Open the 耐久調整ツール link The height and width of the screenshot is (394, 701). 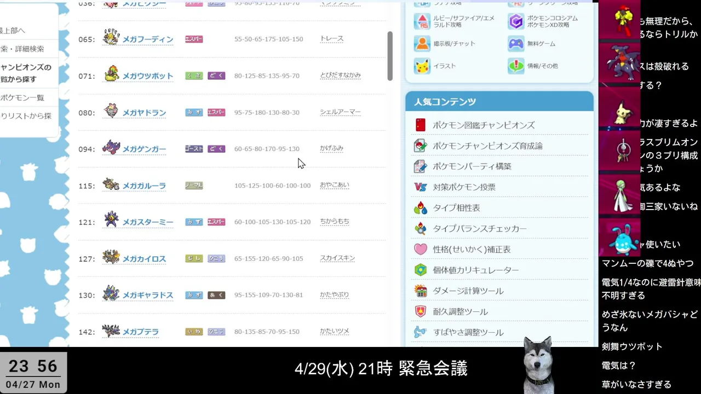(x=460, y=312)
